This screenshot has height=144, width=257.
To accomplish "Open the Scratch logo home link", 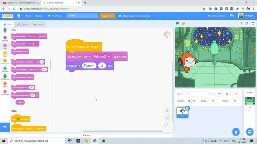I will point(8,16).
